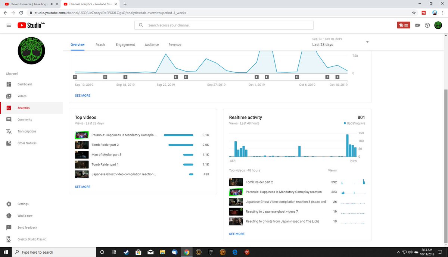Select the Overview tab
The width and height of the screenshot is (448, 257).
78,45
